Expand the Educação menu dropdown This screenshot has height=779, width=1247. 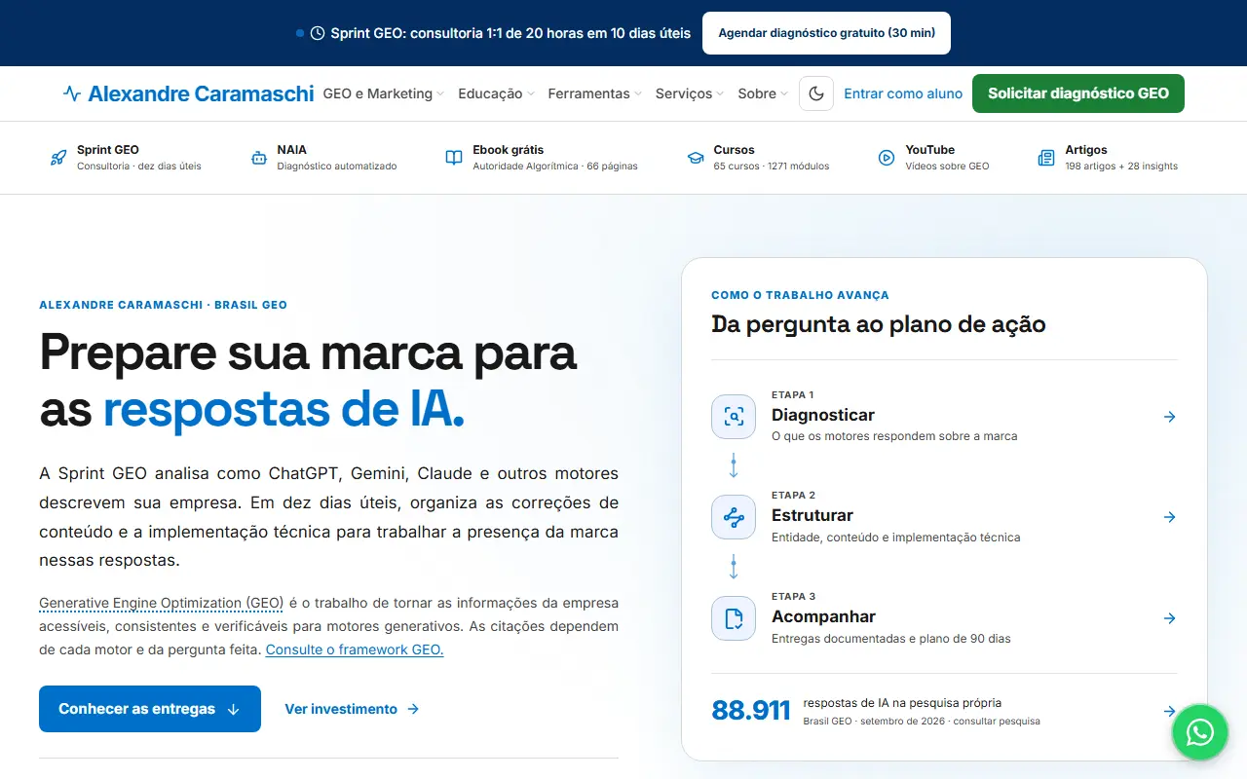click(x=497, y=93)
